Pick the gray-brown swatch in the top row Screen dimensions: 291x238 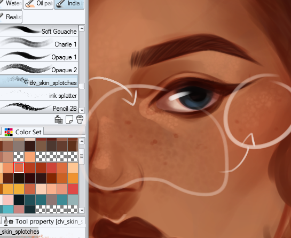(19, 146)
